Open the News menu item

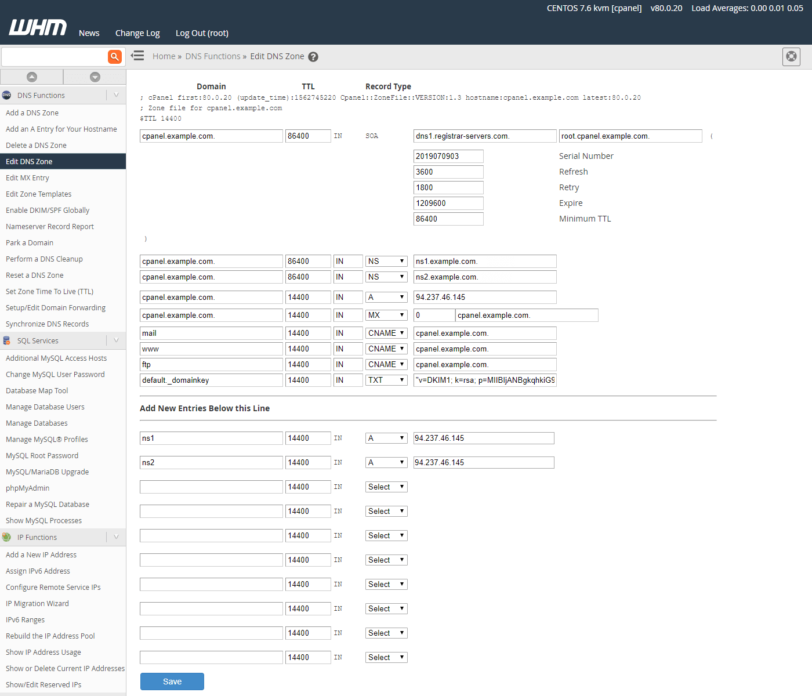(x=89, y=33)
